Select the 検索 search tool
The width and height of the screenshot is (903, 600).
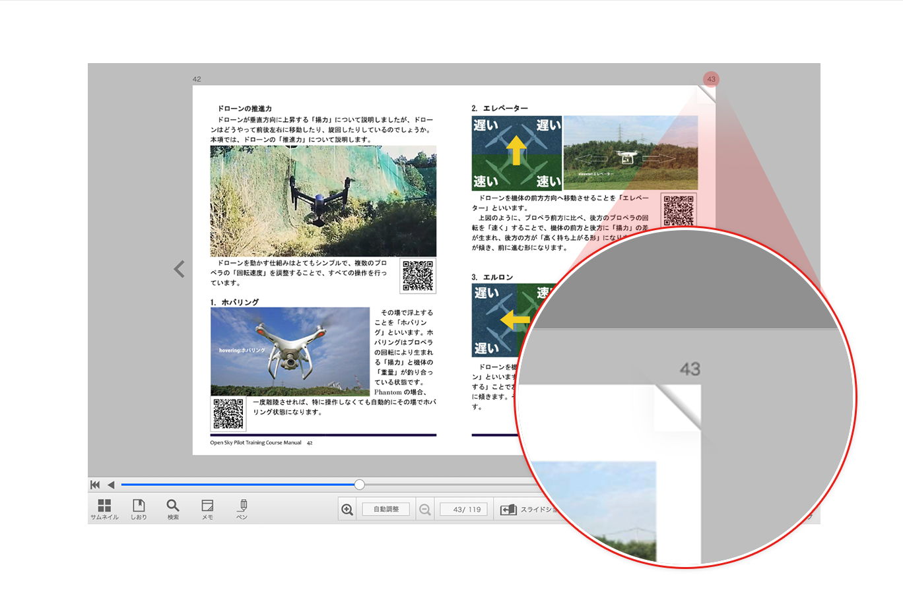173,508
